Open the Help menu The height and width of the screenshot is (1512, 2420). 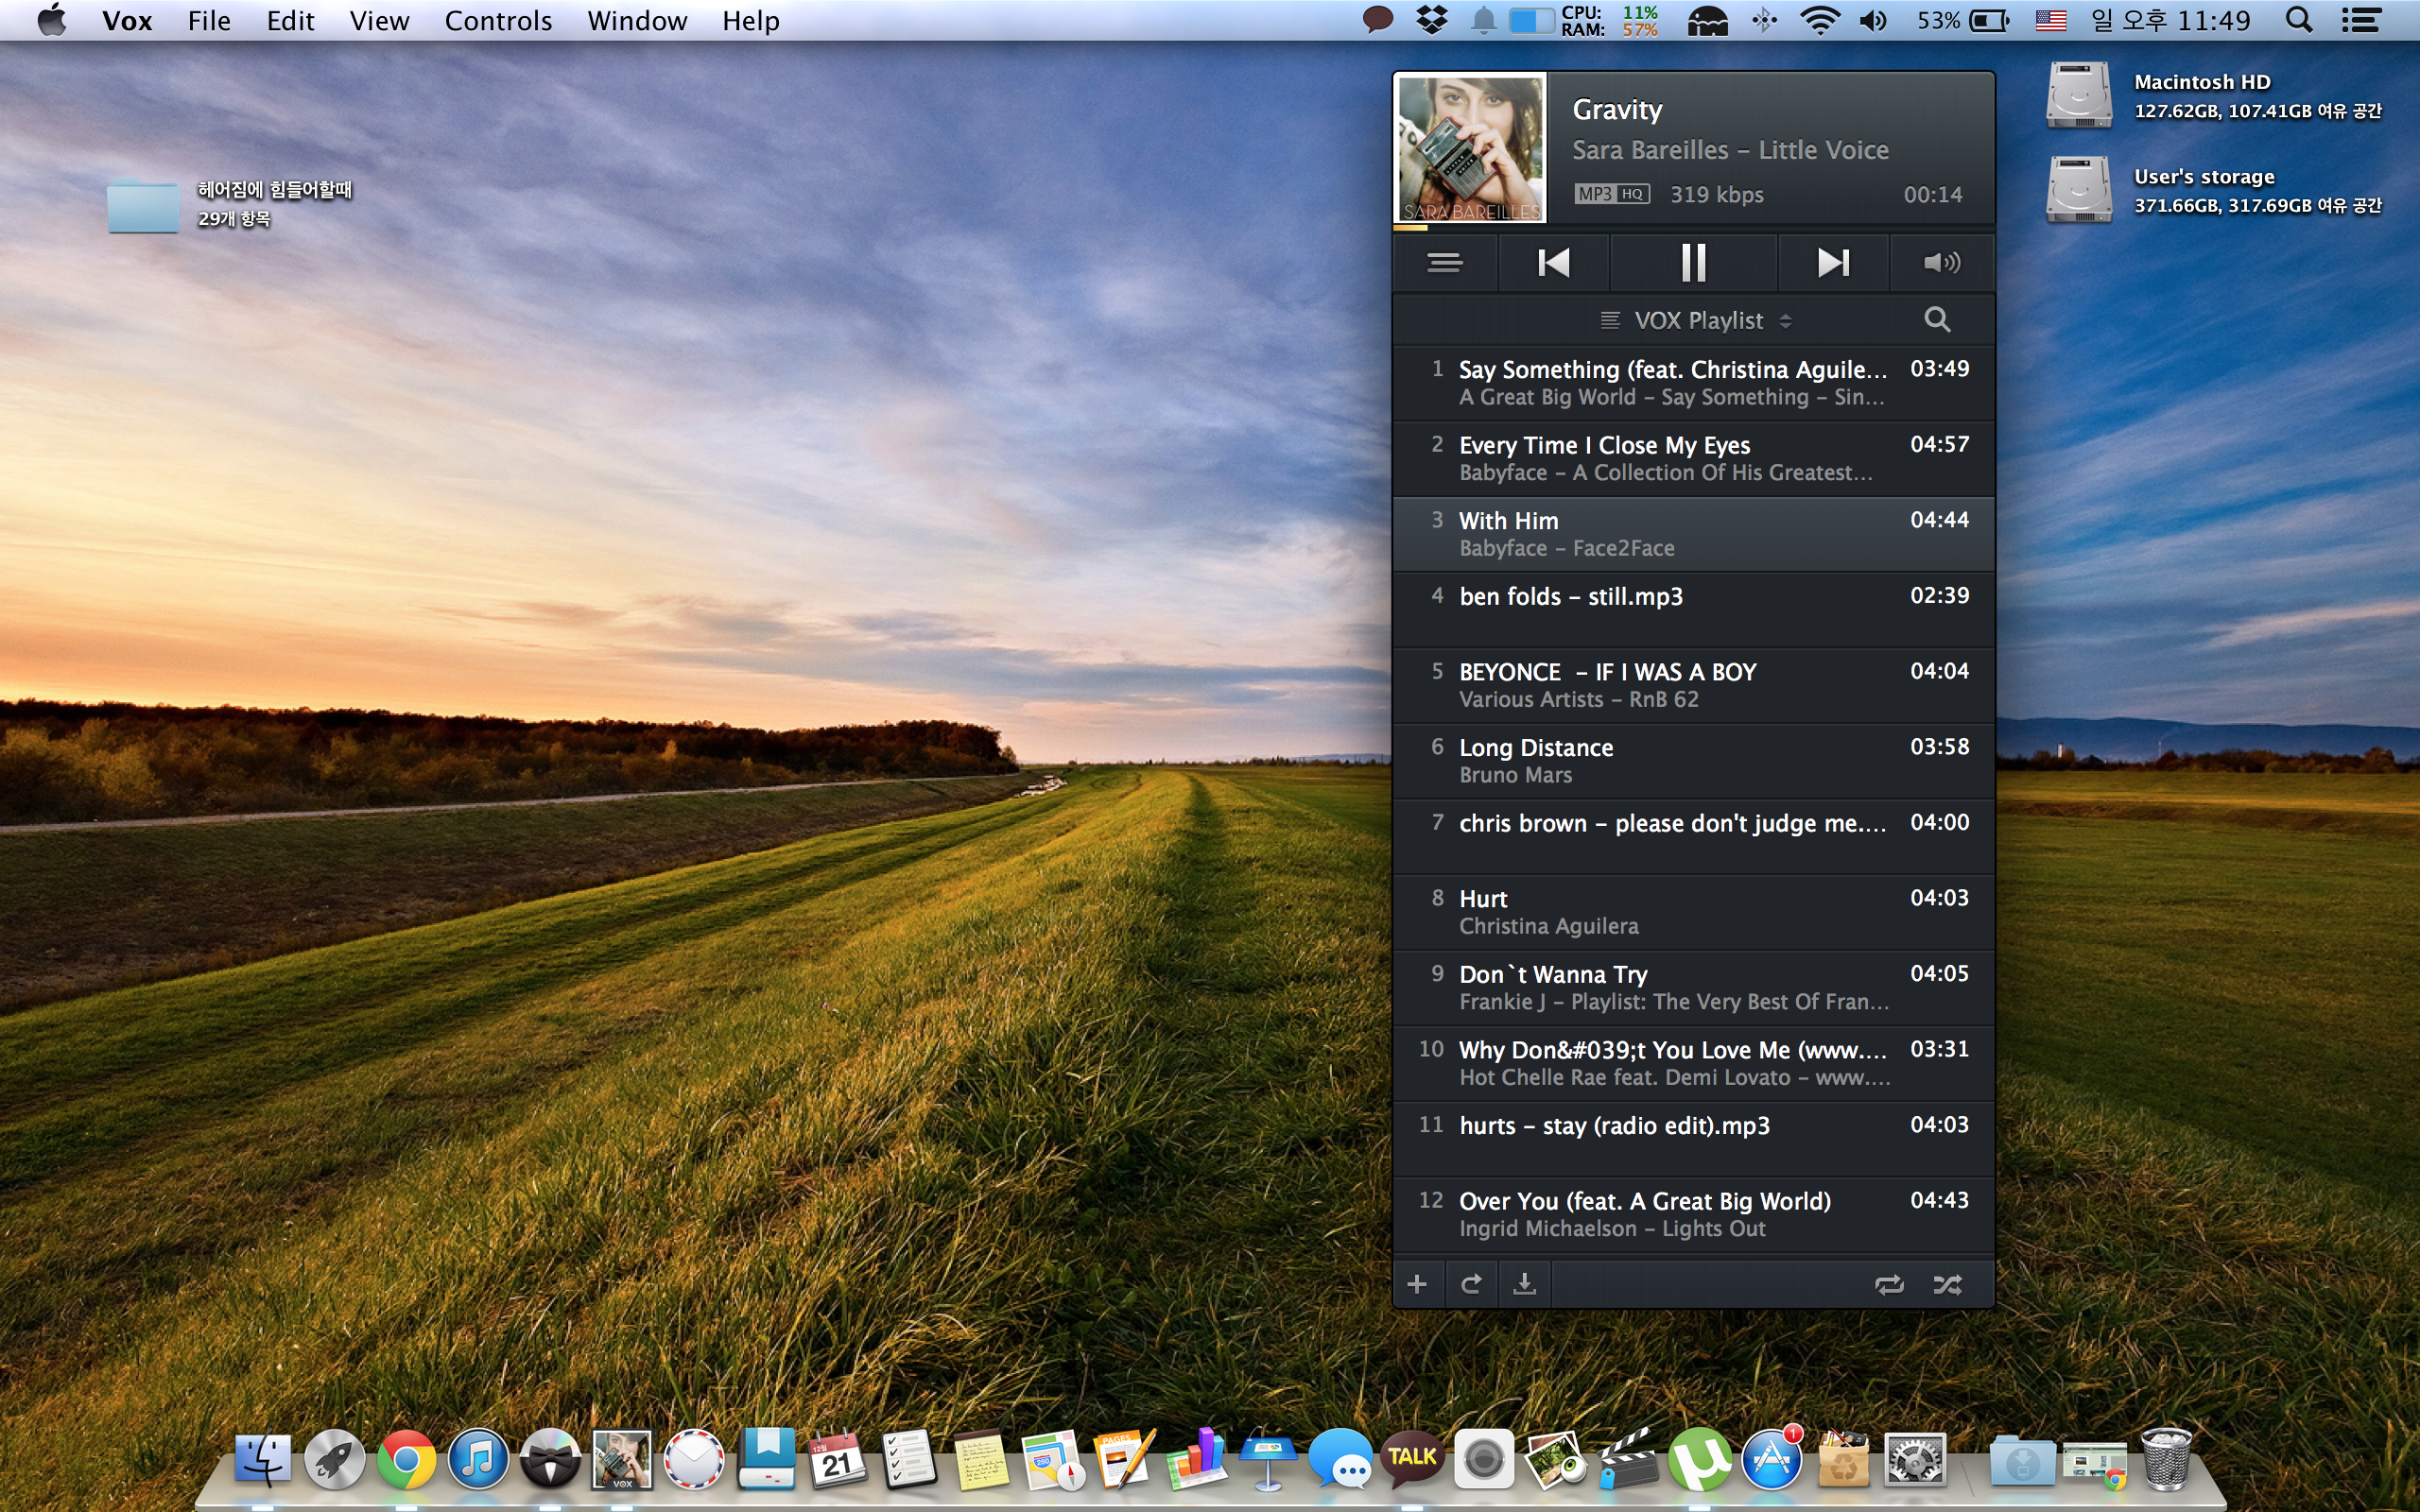tap(751, 20)
